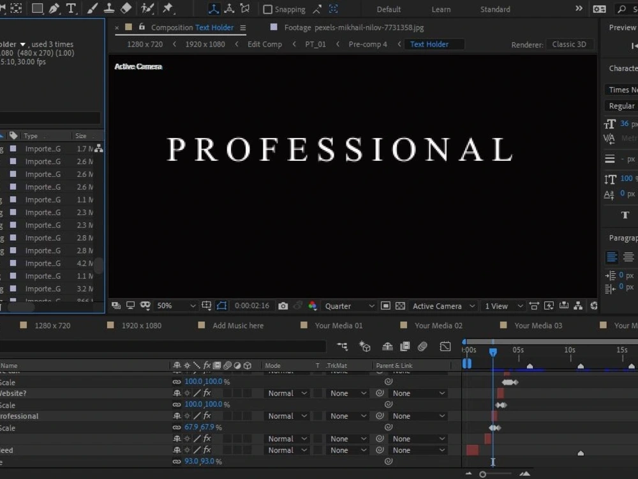Click the current time 0:00:02:16 display

[252, 305]
